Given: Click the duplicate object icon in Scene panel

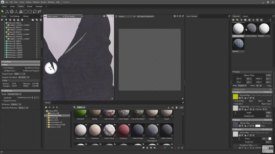Looking at the screenshot, I should click(x=37, y=20).
